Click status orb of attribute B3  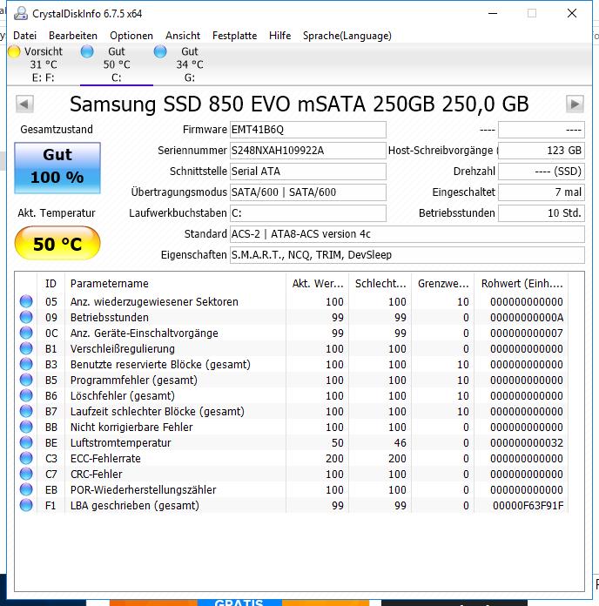point(26,364)
